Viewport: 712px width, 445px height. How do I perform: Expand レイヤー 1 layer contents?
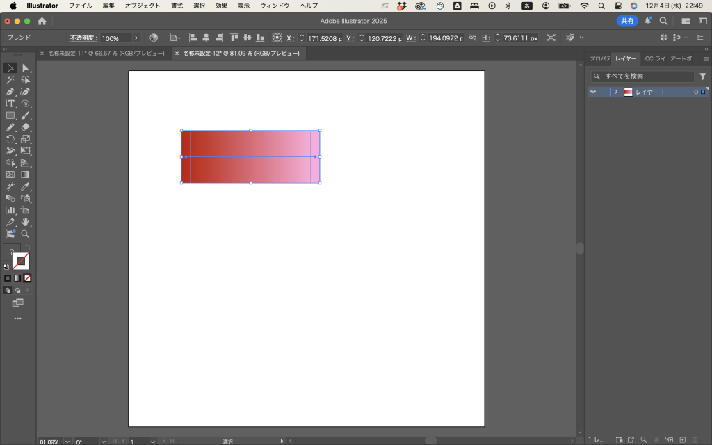[x=616, y=92]
